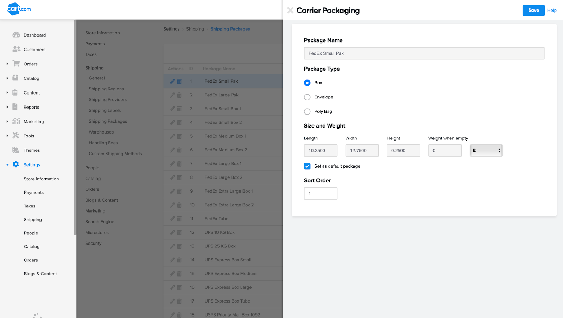Open Shipping Labels submenu item
This screenshot has height=318, width=563.
(x=105, y=110)
